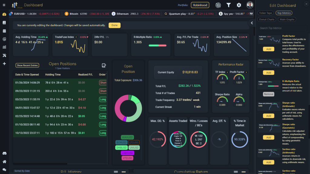Click the plus icon in sidebar
The width and height of the screenshot is (310, 174).
tap(4, 64)
